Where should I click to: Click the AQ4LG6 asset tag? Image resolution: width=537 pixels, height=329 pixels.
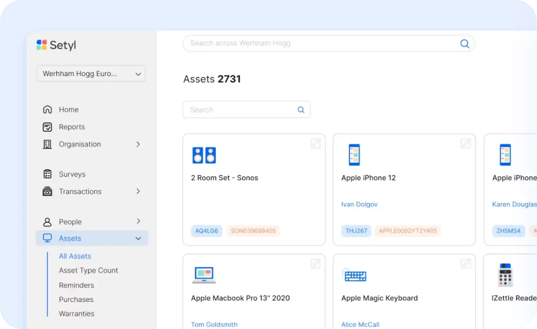pyautogui.click(x=207, y=231)
